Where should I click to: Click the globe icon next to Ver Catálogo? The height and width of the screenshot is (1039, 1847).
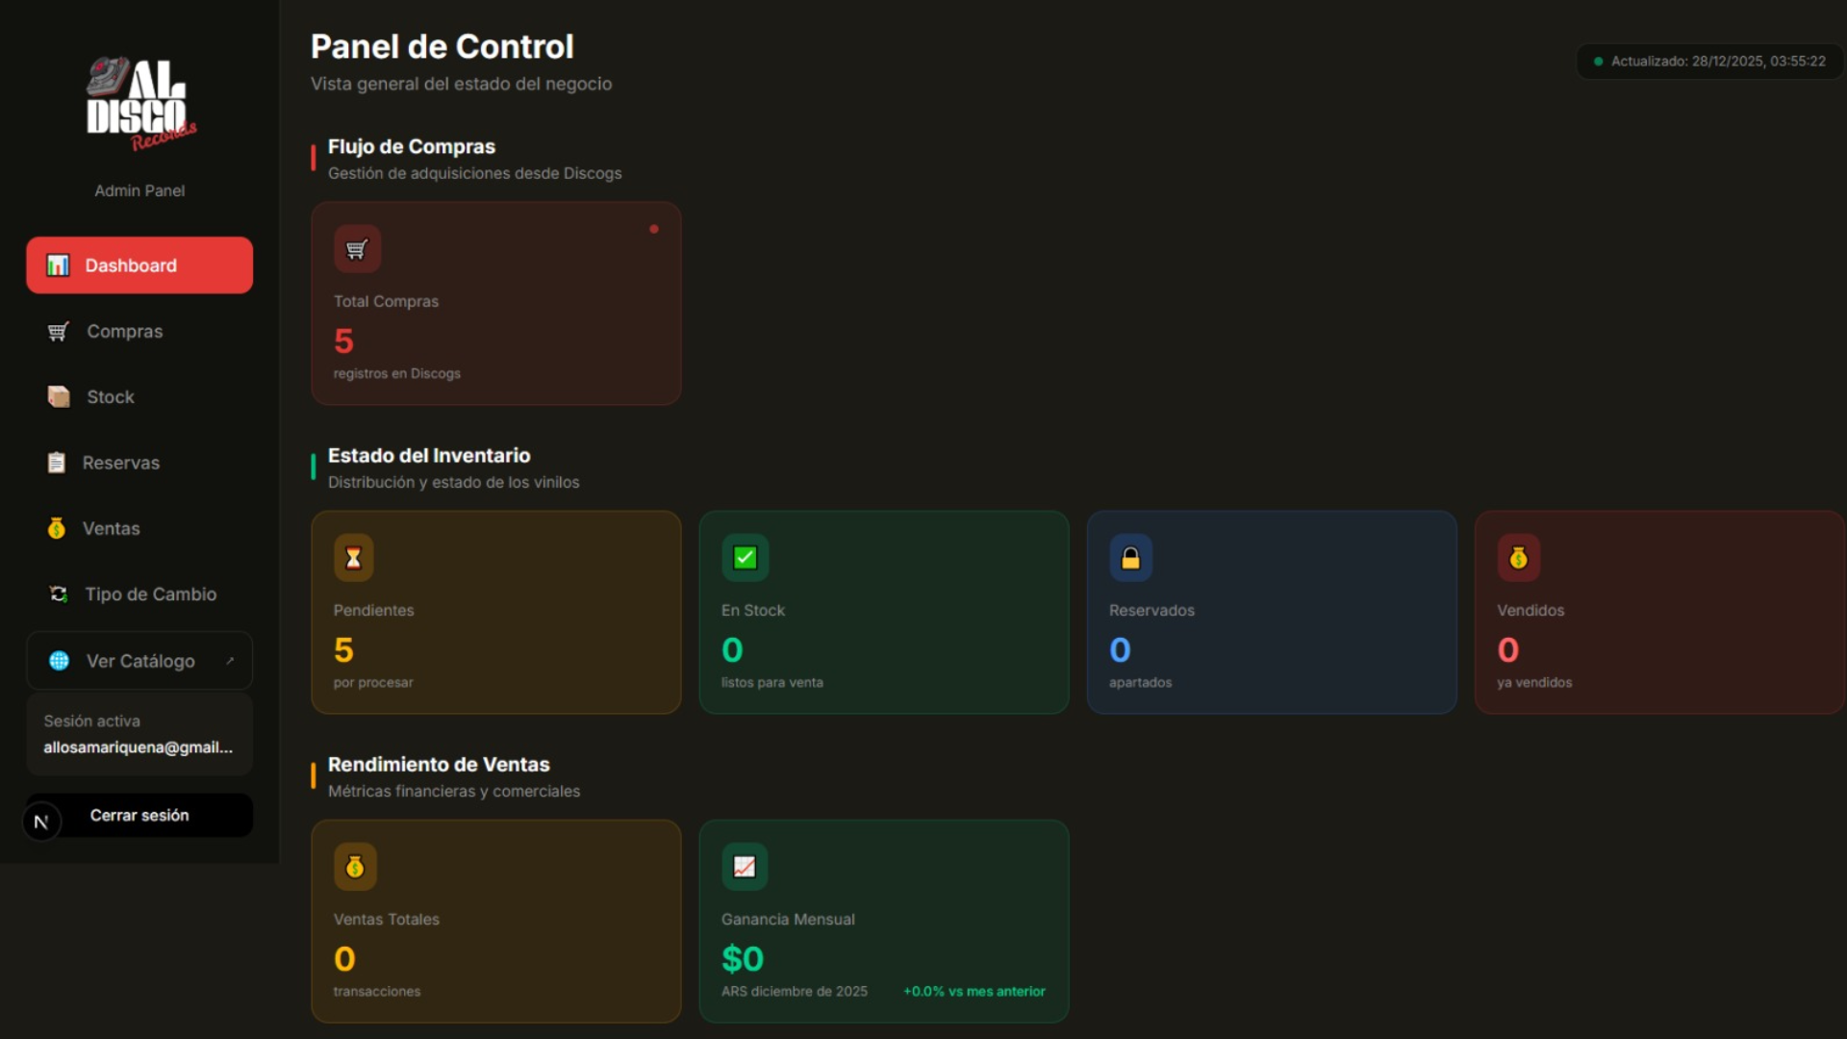(x=60, y=661)
